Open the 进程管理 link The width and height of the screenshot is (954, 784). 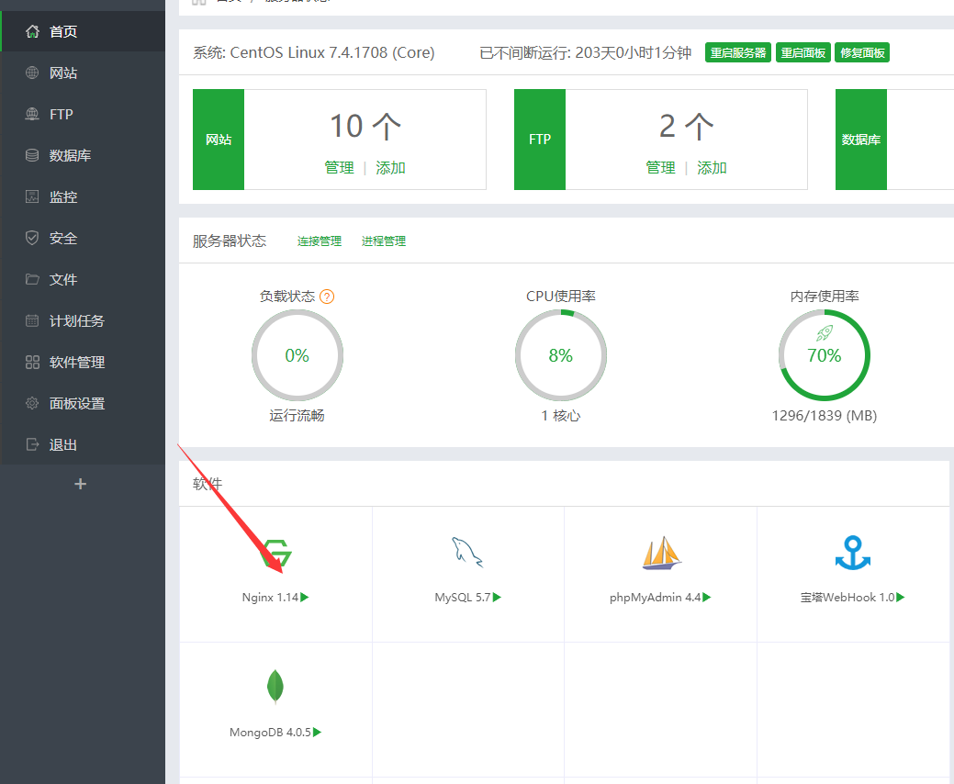pos(383,241)
